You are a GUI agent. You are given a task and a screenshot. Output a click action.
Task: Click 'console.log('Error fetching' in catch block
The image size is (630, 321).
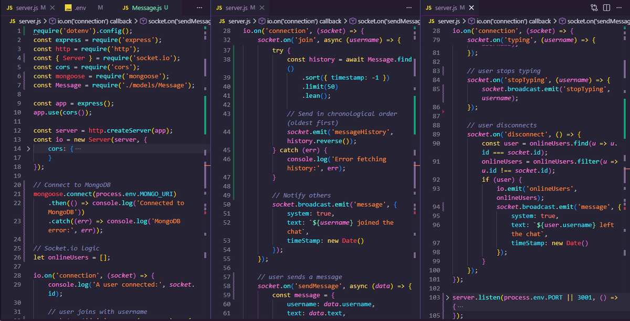coord(337,159)
